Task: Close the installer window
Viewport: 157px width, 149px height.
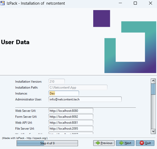Action: point(151,3)
